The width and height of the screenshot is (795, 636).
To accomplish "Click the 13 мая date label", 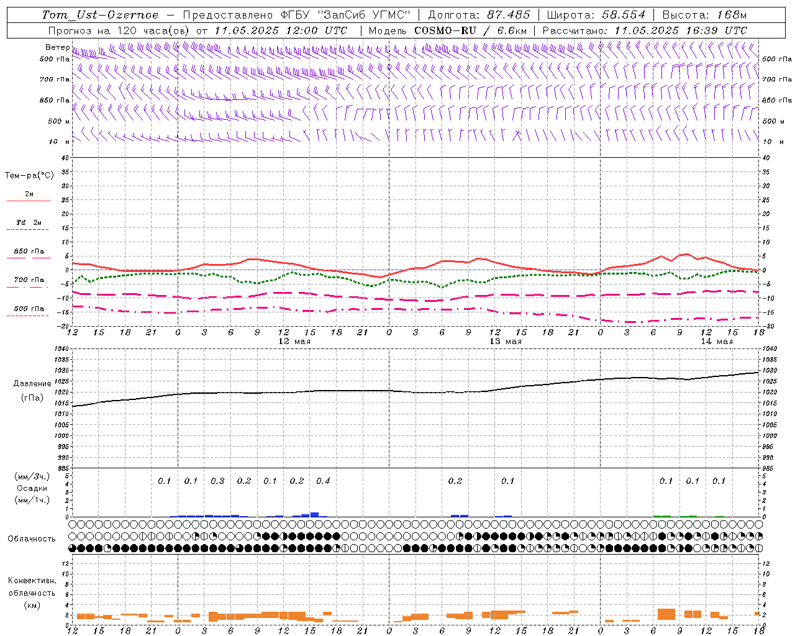I will point(506,341).
